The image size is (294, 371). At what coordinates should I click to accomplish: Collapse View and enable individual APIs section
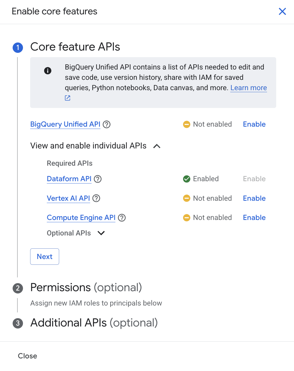pyautogui.click(x=157, y=146)
